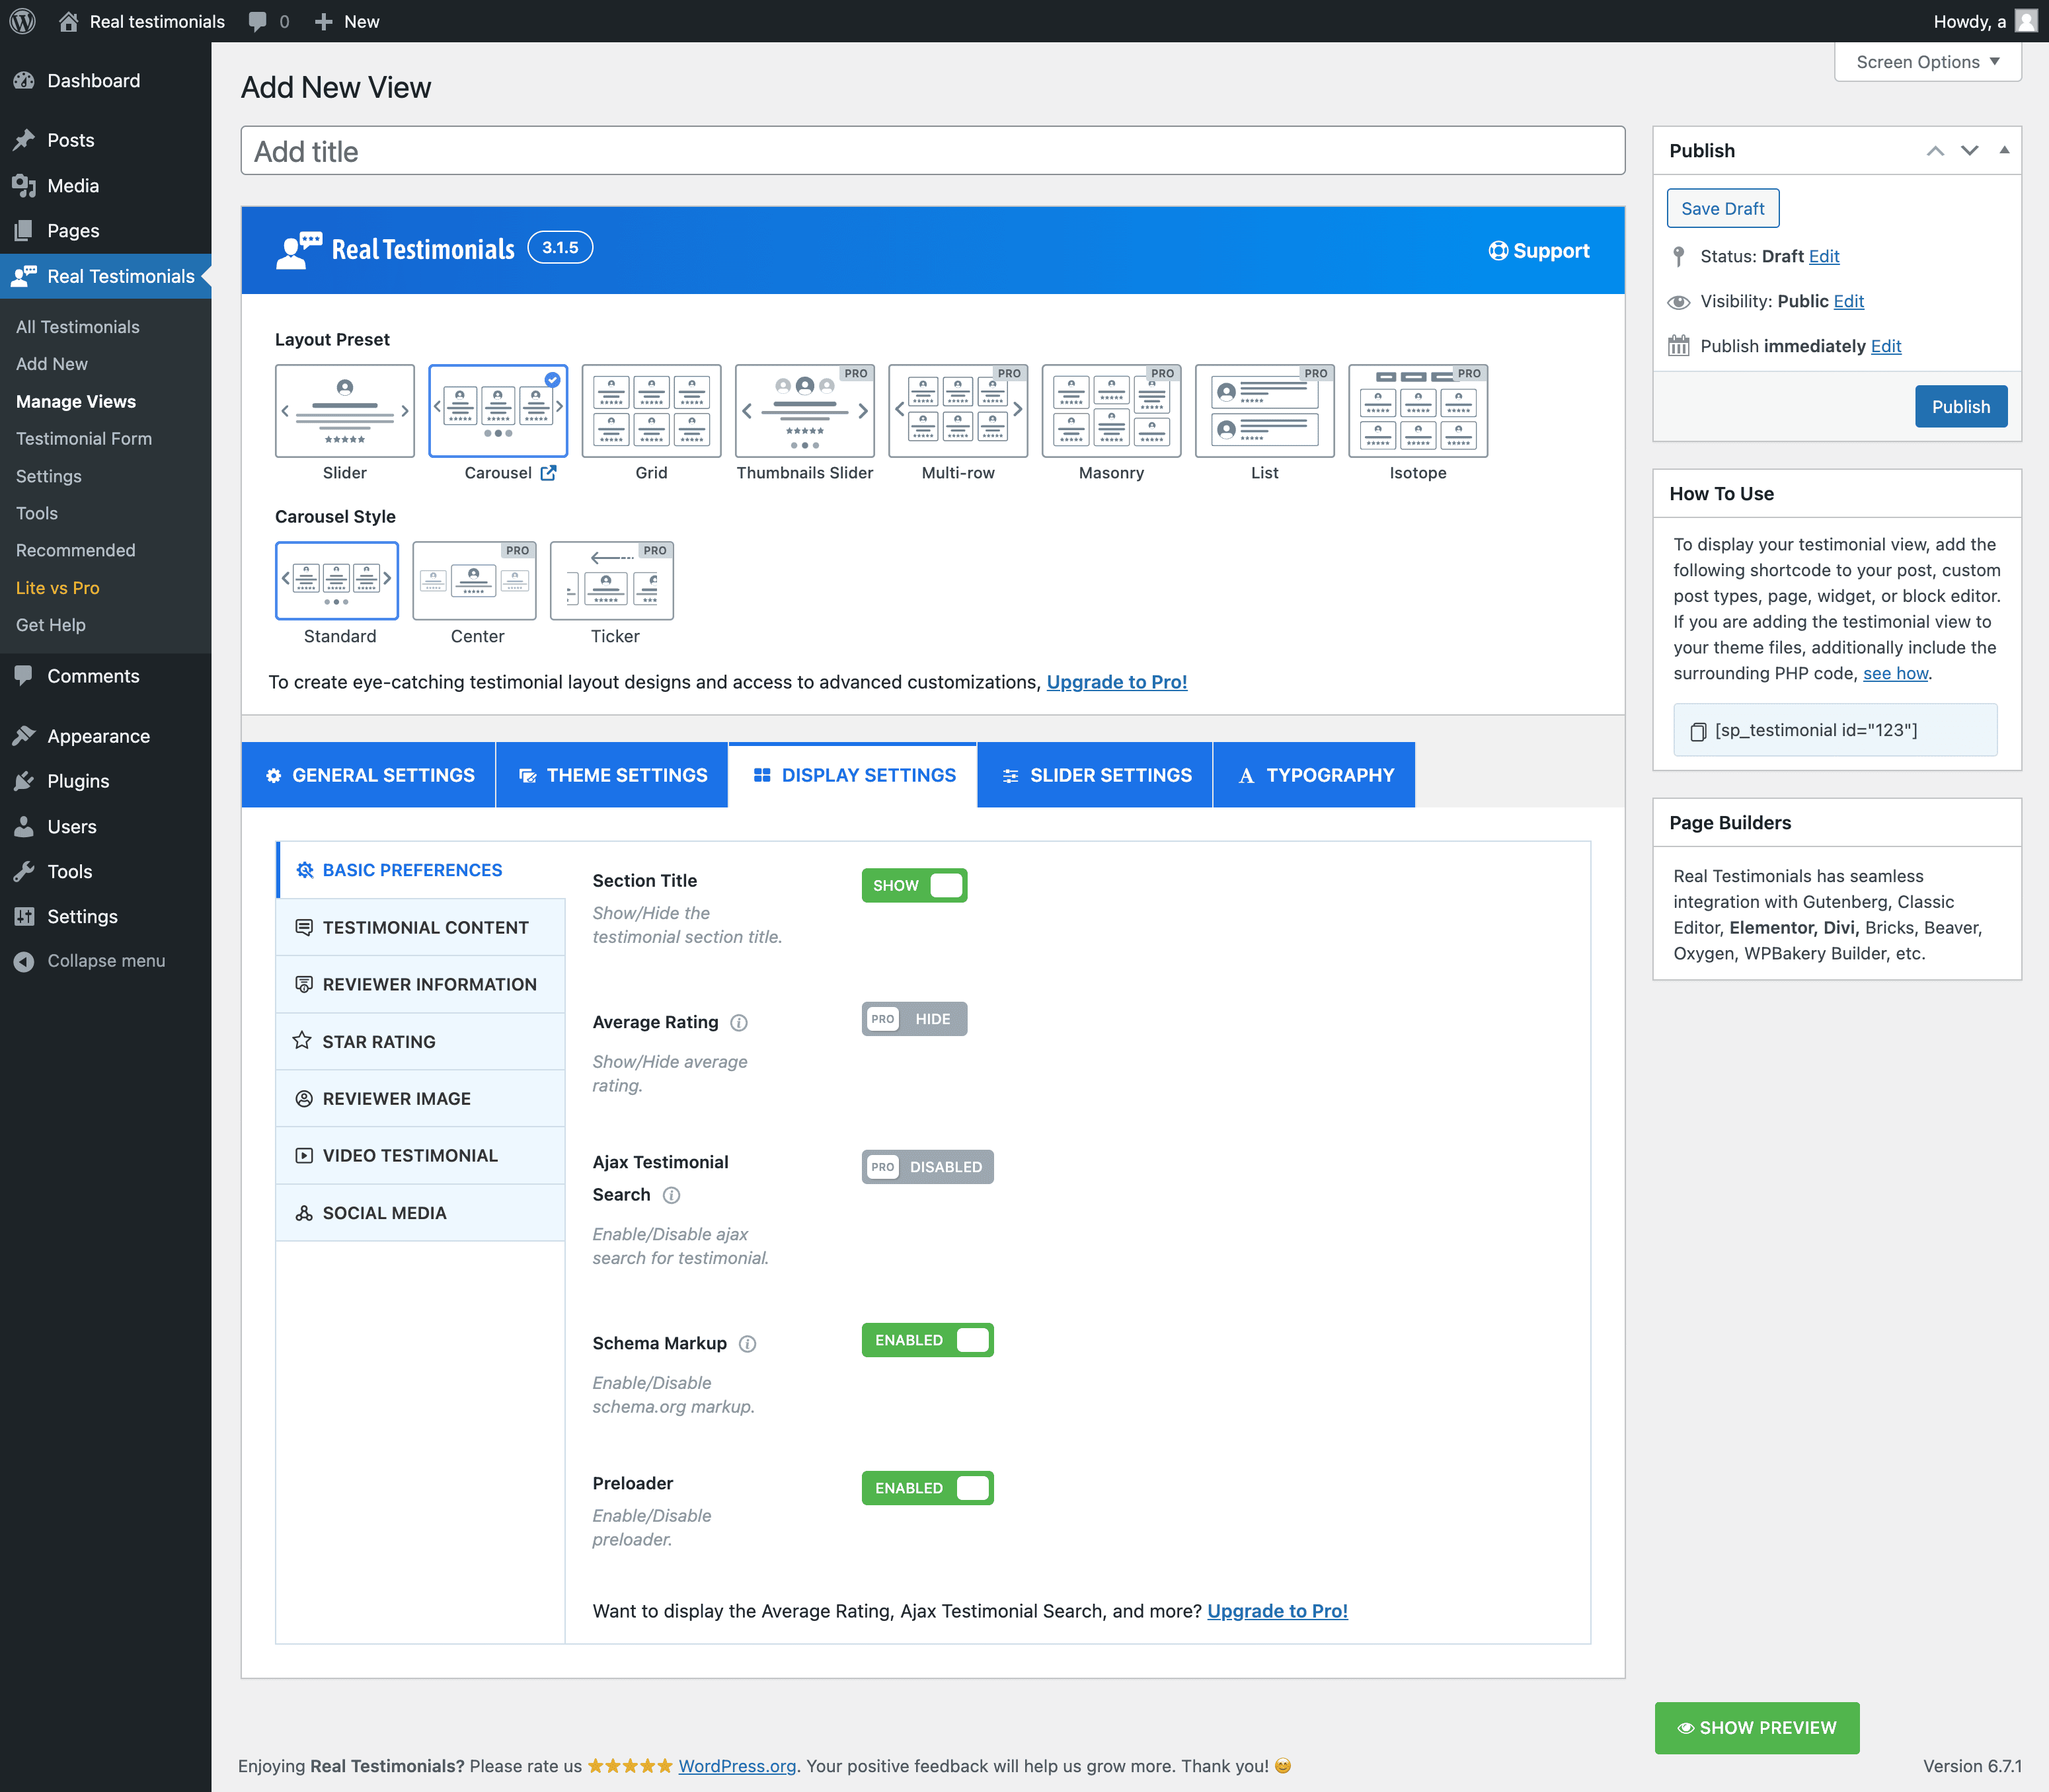Open the Reviewer Image section
2049x1792 pixels.
(x=420, y=1098)
